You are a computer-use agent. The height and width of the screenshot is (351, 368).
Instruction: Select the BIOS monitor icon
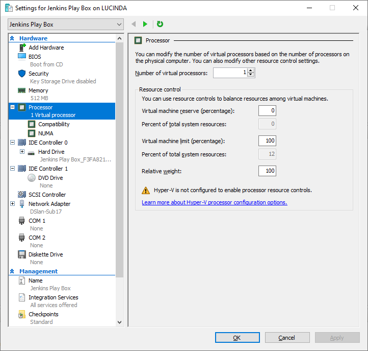click(x=22, y=57)
